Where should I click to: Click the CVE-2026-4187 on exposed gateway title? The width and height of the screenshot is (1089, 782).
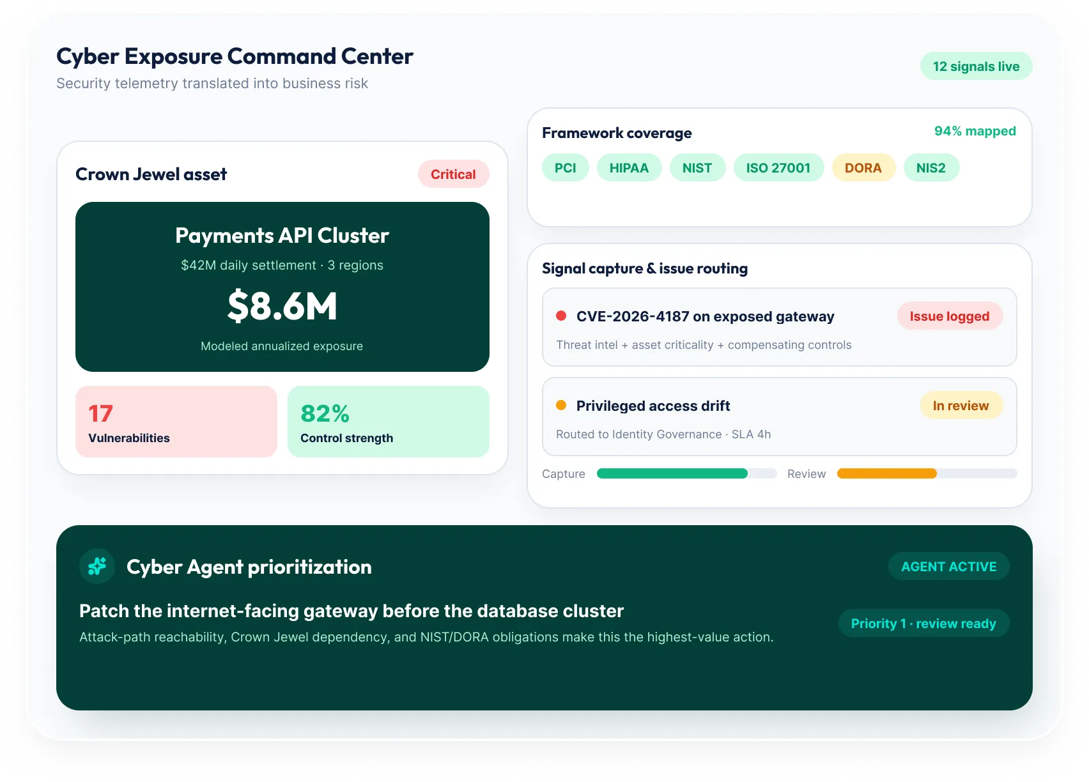click(x=706, y=316)
